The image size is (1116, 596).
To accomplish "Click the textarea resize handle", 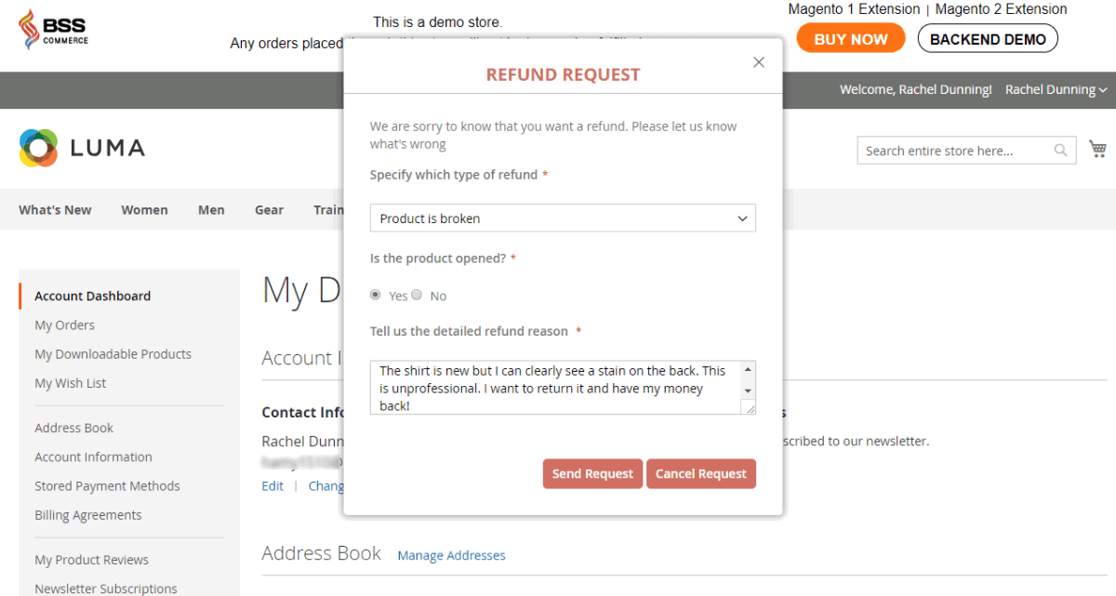I will pos(749,408).
